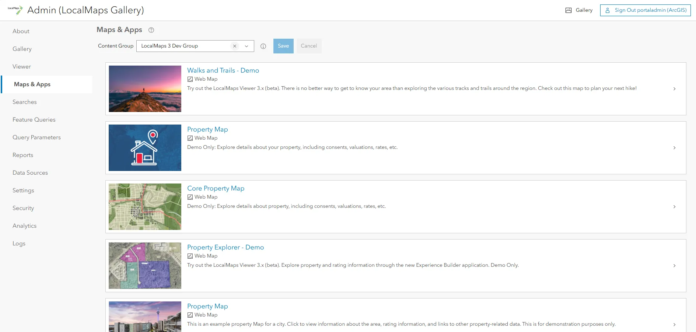Expand the Core Property Map entry
Screen dimensions: 696x332
click(675, 207)
